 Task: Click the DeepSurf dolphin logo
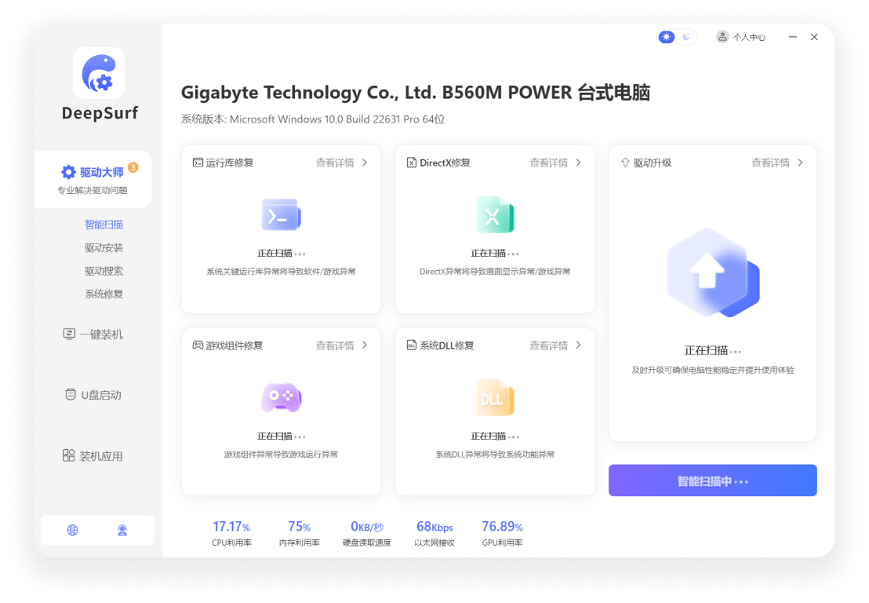point(99,73)
